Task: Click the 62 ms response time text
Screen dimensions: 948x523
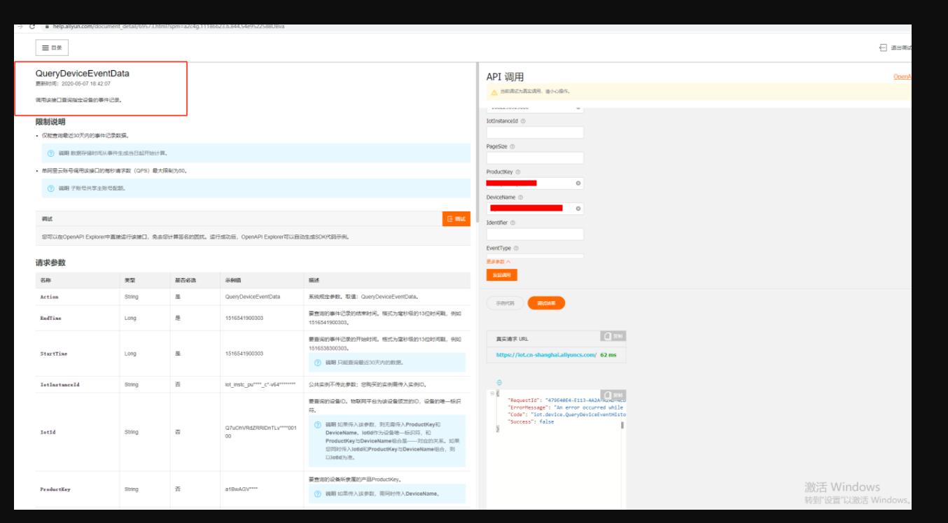Action: coord(608,355)
